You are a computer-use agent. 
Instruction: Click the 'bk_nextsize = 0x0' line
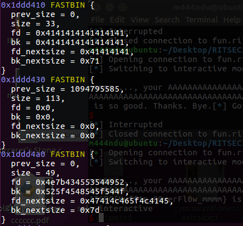[x=53, y=135]
